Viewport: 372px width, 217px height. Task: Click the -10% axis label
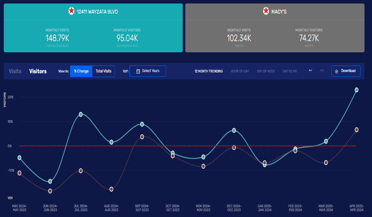point(11,170)
